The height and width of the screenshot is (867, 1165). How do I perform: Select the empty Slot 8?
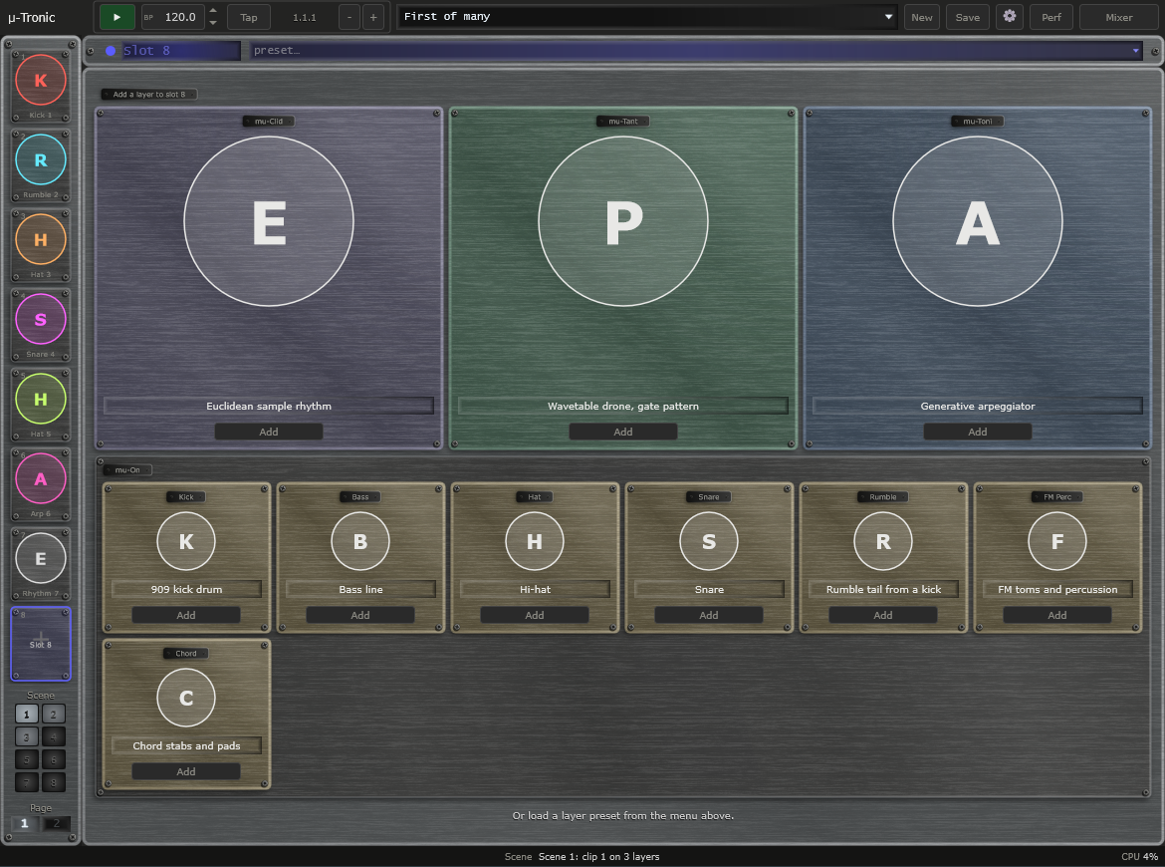point(41,644)
